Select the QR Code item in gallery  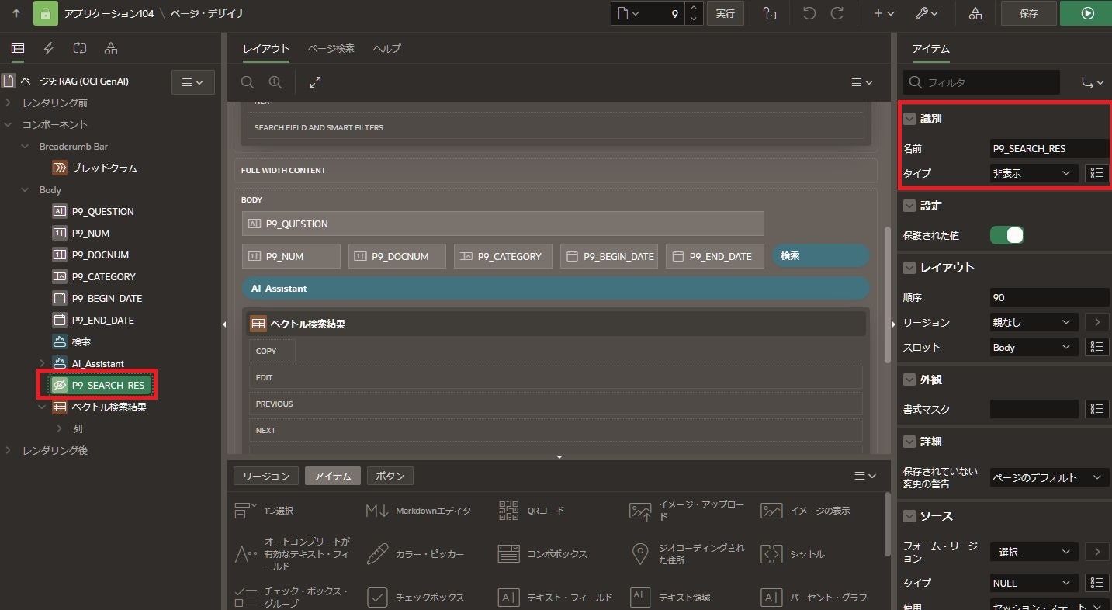tap(532, 511)
